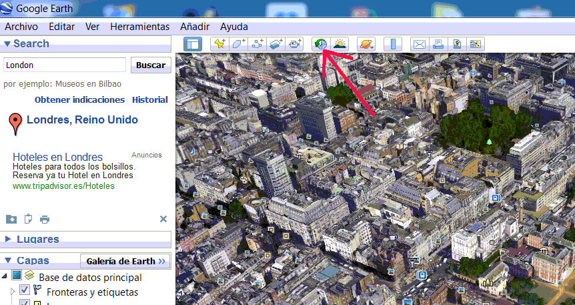Open historical imagery clock icon
This screenshot has height=305, width=575.
click(x=321, y=45)
